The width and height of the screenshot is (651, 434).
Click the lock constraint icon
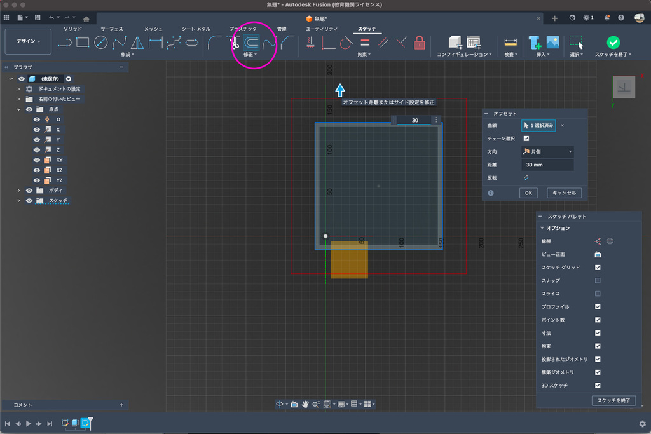coord(419,43)
